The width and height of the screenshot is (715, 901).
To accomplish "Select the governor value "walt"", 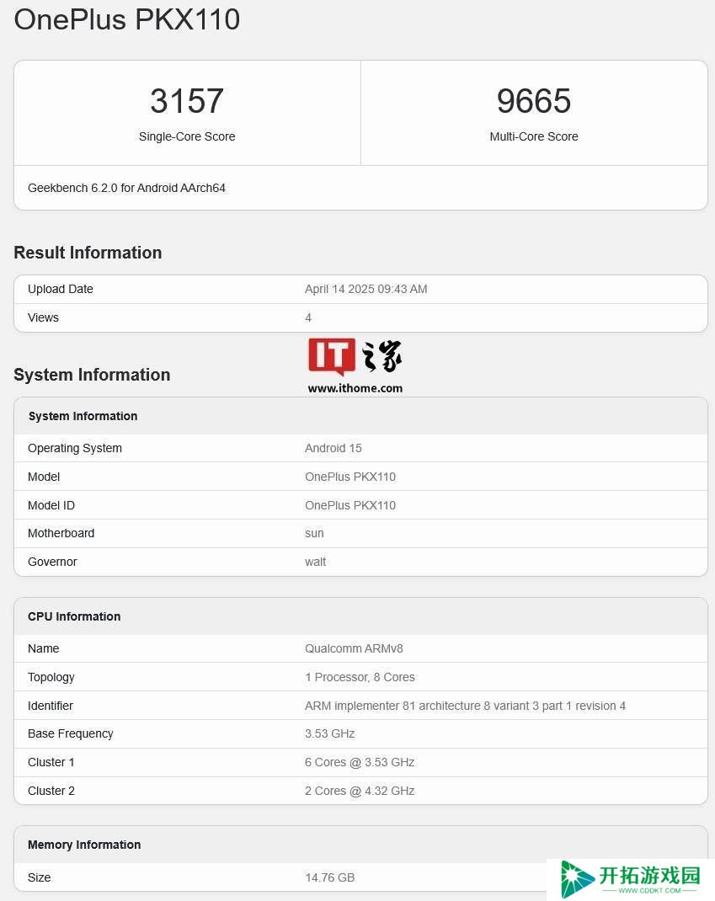I will (316, 562).
